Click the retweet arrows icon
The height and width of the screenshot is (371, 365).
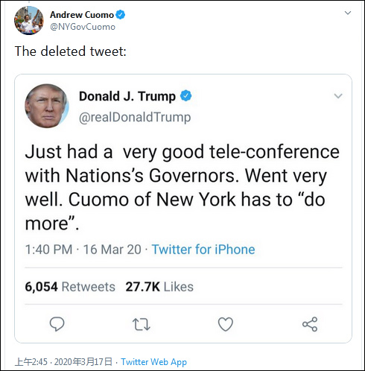tap(142, 324)
